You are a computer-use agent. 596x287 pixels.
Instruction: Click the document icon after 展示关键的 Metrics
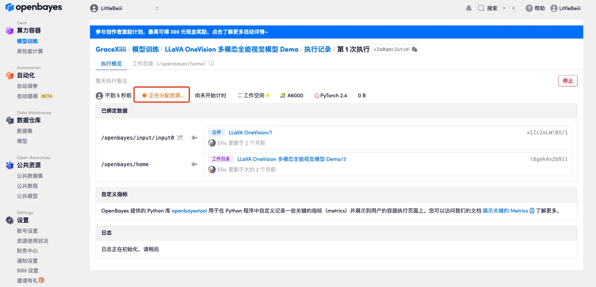[x=532, y=210]
